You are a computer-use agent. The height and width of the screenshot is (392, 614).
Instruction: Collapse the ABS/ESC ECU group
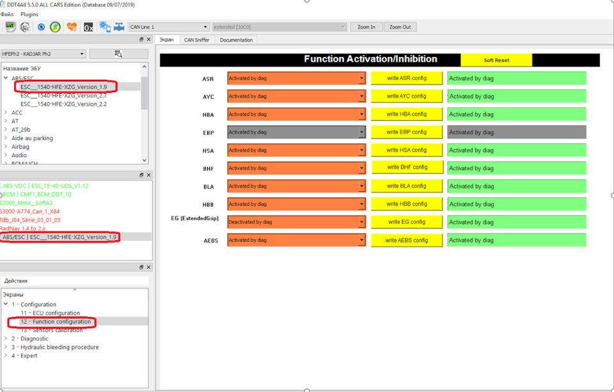coord(6,78)
